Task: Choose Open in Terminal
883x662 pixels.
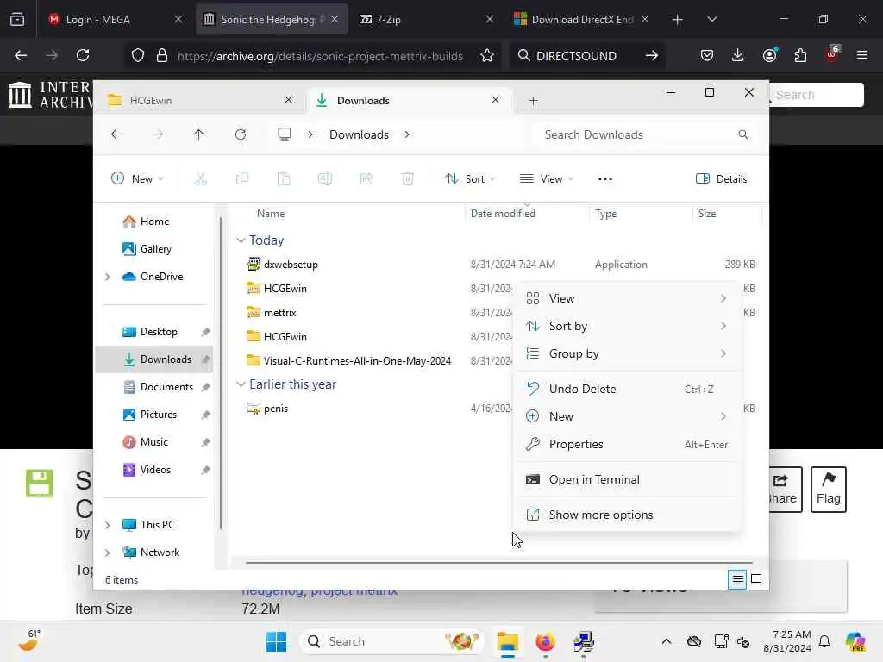Action: (x=628, y=479)
